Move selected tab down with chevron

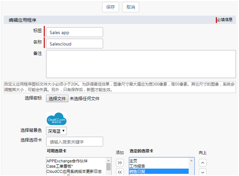pos(203,172)
